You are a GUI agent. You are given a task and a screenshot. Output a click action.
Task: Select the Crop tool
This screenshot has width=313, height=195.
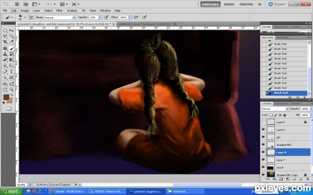(5, 42)
